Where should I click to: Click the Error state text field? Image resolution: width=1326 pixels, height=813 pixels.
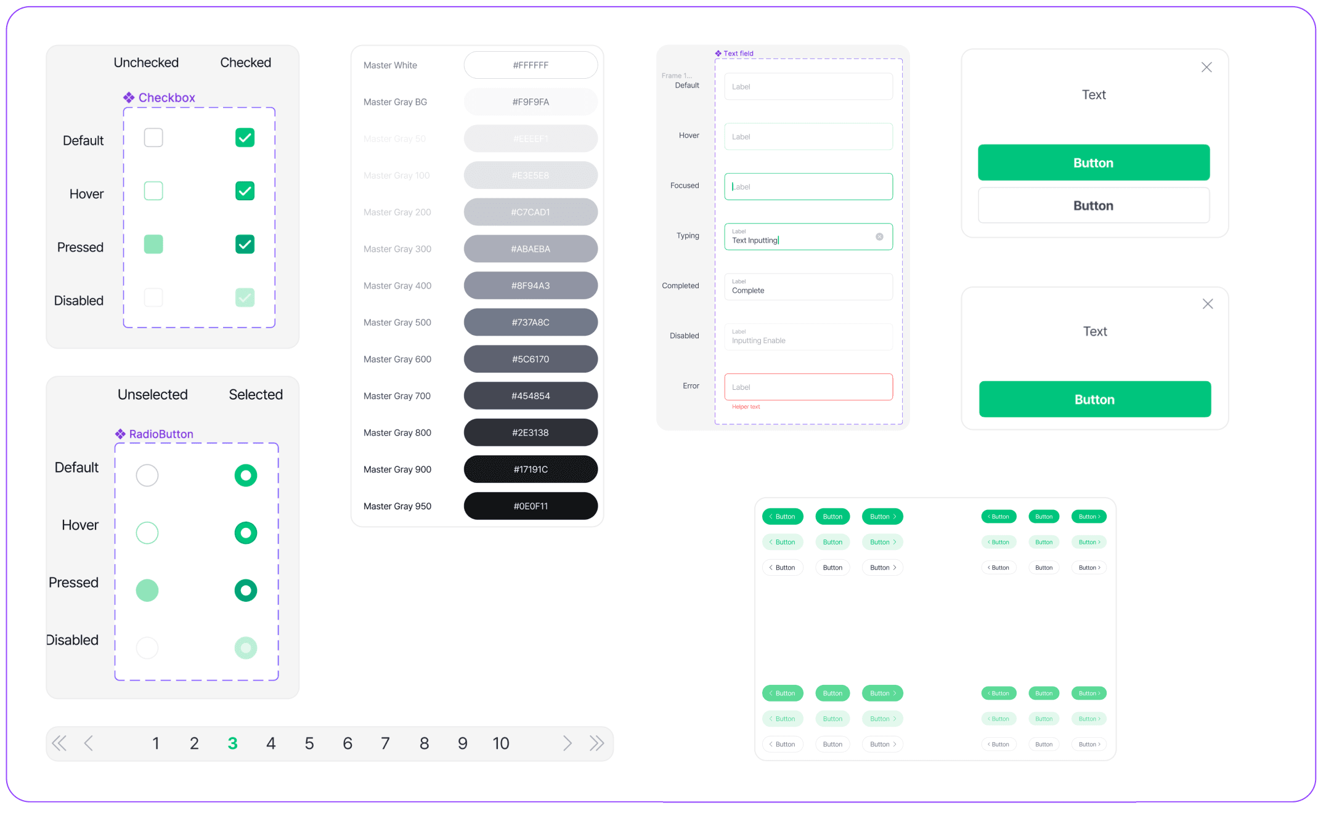(x=806, y=386)
